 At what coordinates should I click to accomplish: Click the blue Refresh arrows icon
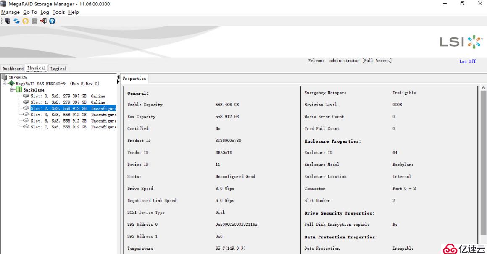click(16, 21)
